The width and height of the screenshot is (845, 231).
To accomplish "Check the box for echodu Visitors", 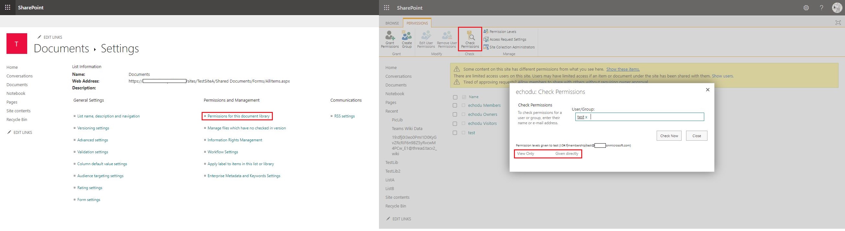I will pyautogui.click(x=455, y=124).
